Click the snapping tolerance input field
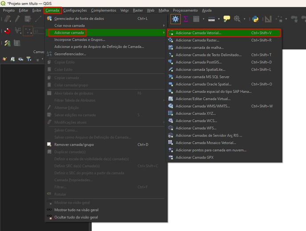 (39, 31)
